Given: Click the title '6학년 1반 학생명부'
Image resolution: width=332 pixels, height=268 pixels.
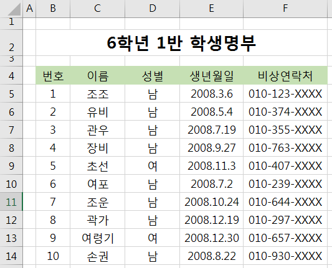Looking at the screenshot, I should tap(181, 43).
